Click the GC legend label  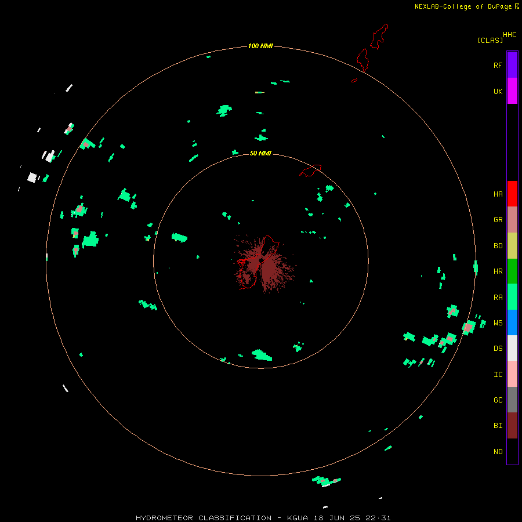click(498, 400)
